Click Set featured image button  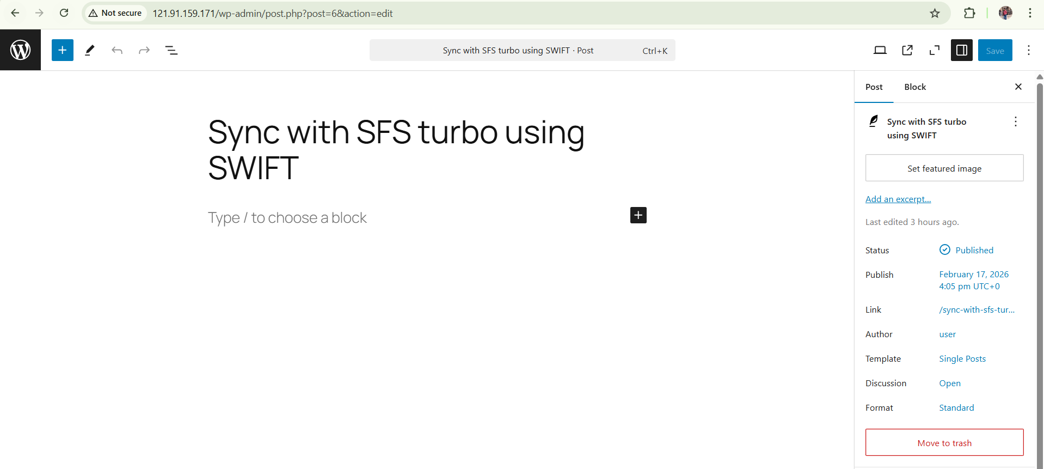[944, 168]
